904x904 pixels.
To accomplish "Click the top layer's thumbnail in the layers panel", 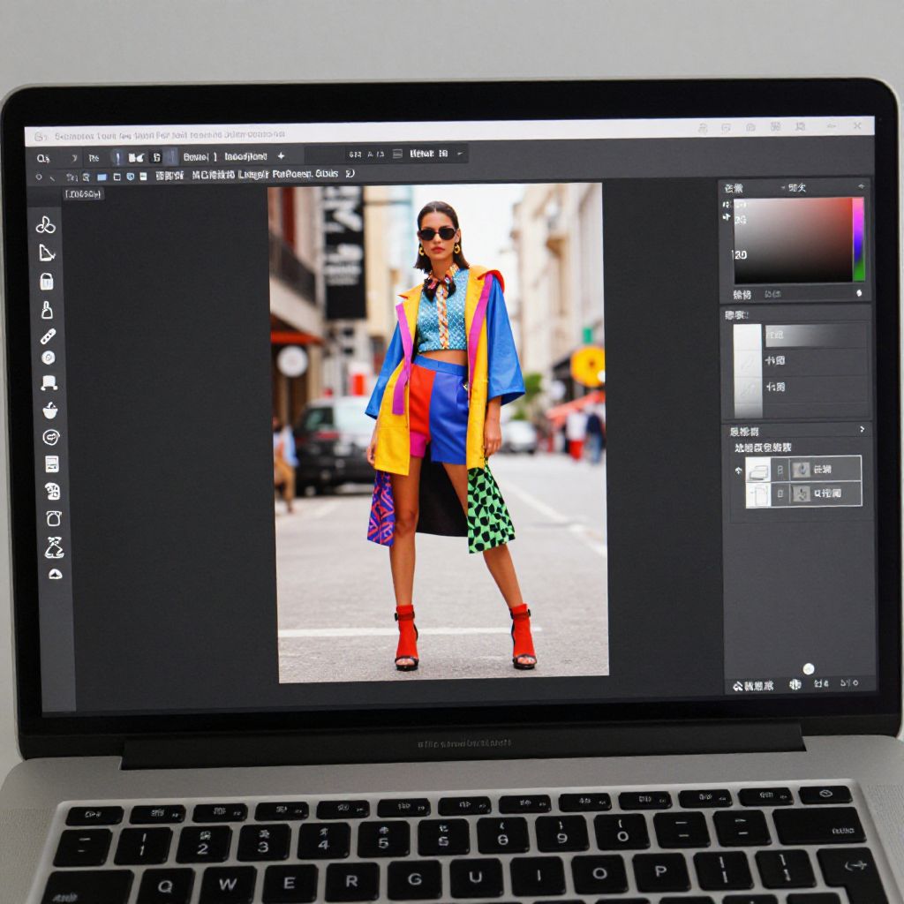I will pyautogui.click(x=758, y=470).
